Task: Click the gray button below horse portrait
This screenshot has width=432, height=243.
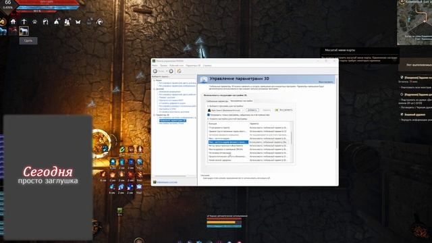Action: 28,40
